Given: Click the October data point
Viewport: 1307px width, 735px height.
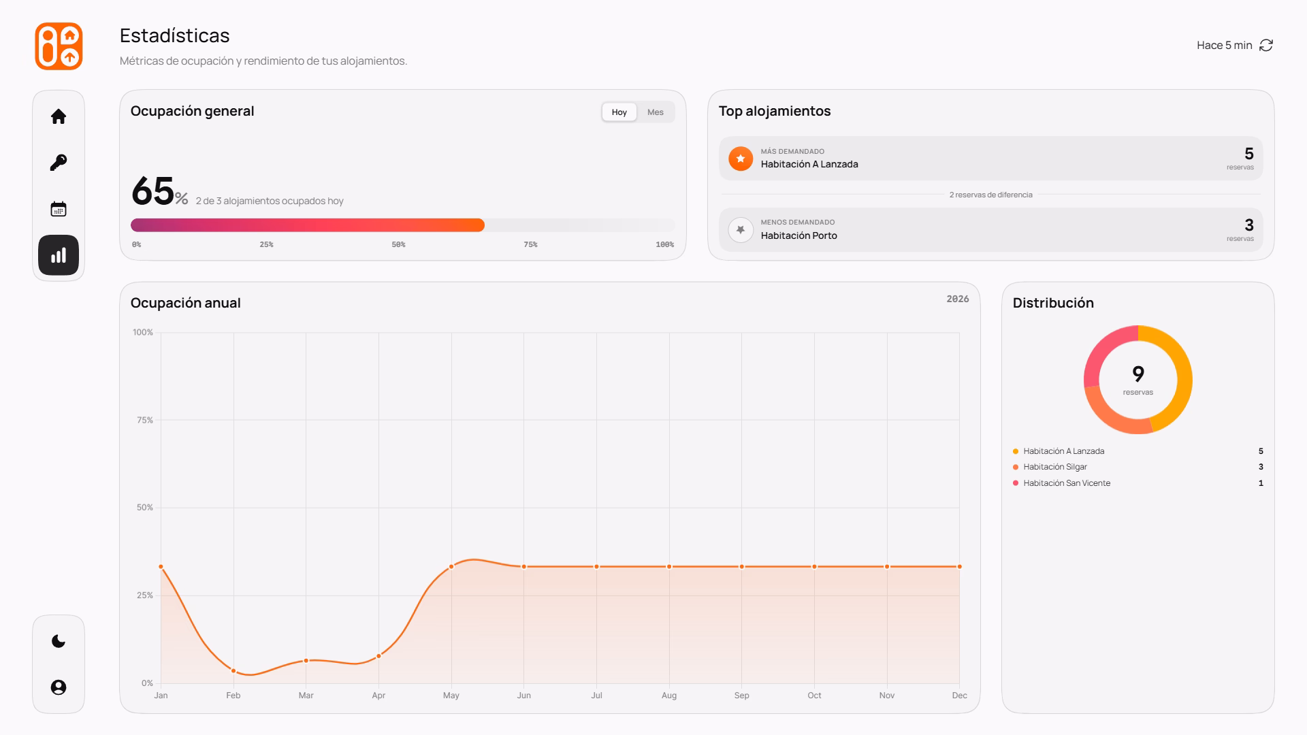Looking at the screenshot, I should [x=814, y=567].
